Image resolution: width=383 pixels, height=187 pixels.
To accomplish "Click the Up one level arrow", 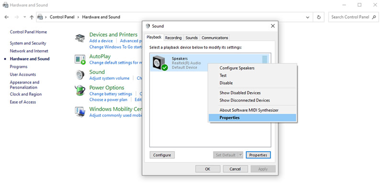I will click(x=32, y=17).
